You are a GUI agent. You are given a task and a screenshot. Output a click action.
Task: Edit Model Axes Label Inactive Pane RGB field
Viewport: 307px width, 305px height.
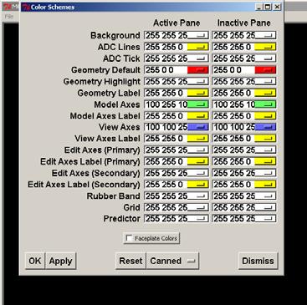pos(233,116)
